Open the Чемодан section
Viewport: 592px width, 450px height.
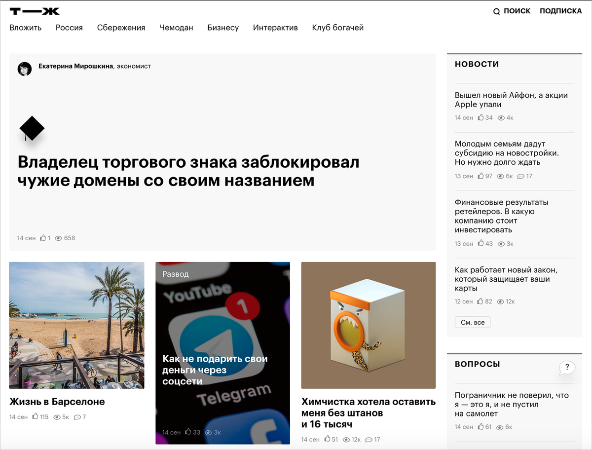[x=176, y=28]
